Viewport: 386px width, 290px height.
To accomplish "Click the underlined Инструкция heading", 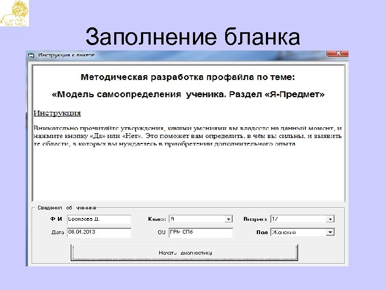I will [x=57, y=113].
